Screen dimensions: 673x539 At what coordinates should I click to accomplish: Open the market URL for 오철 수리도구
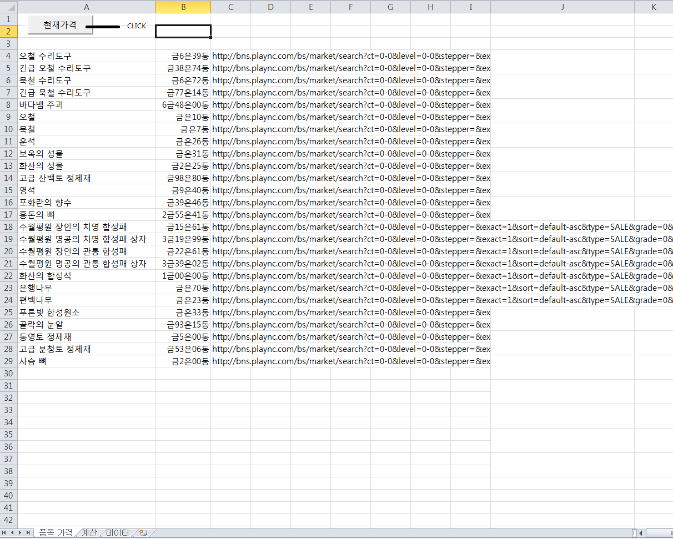[x=350, y=56]
